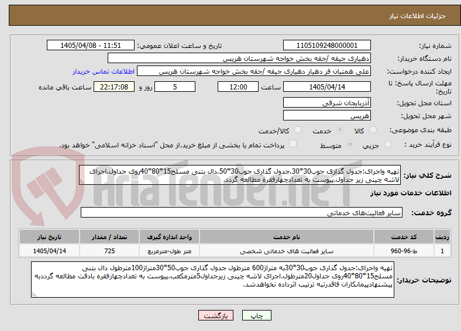461x331 pixels.
Task: Click the resize handle of شرح کلی نیاز textarea
Action: [82, 182]
